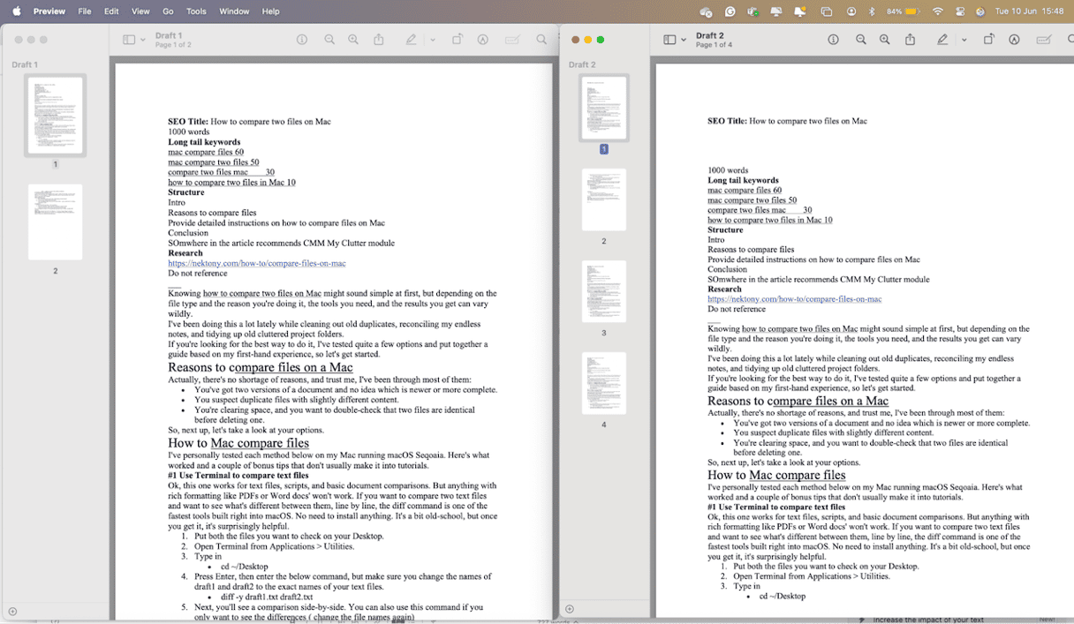
Task: Select page 3 thumbnail in Draft 2 sidebar
Action: [603, 291]
